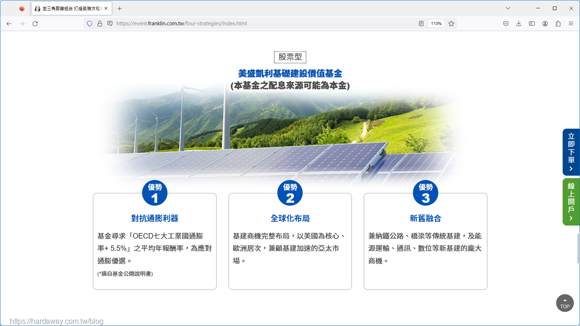Click (*摘自基金公開說明書) footnote
Screen dimensions: 580x326
[x=125, y=274]
